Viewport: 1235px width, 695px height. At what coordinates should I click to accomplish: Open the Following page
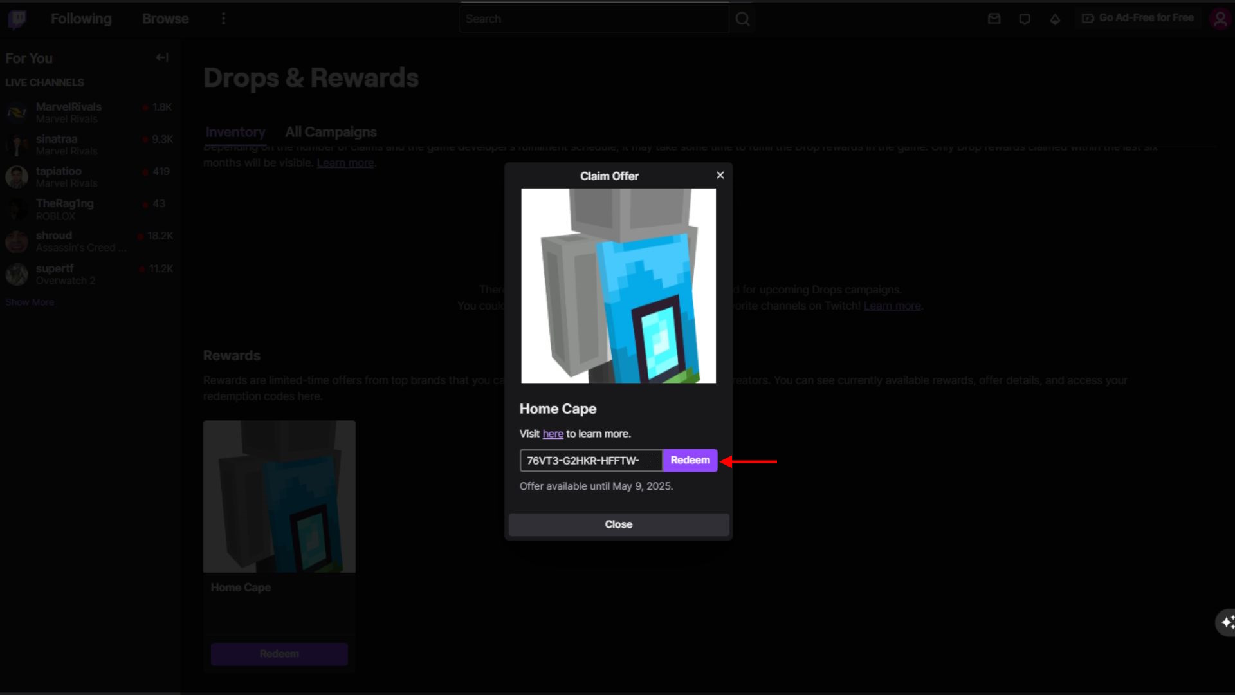pos(81,19)
